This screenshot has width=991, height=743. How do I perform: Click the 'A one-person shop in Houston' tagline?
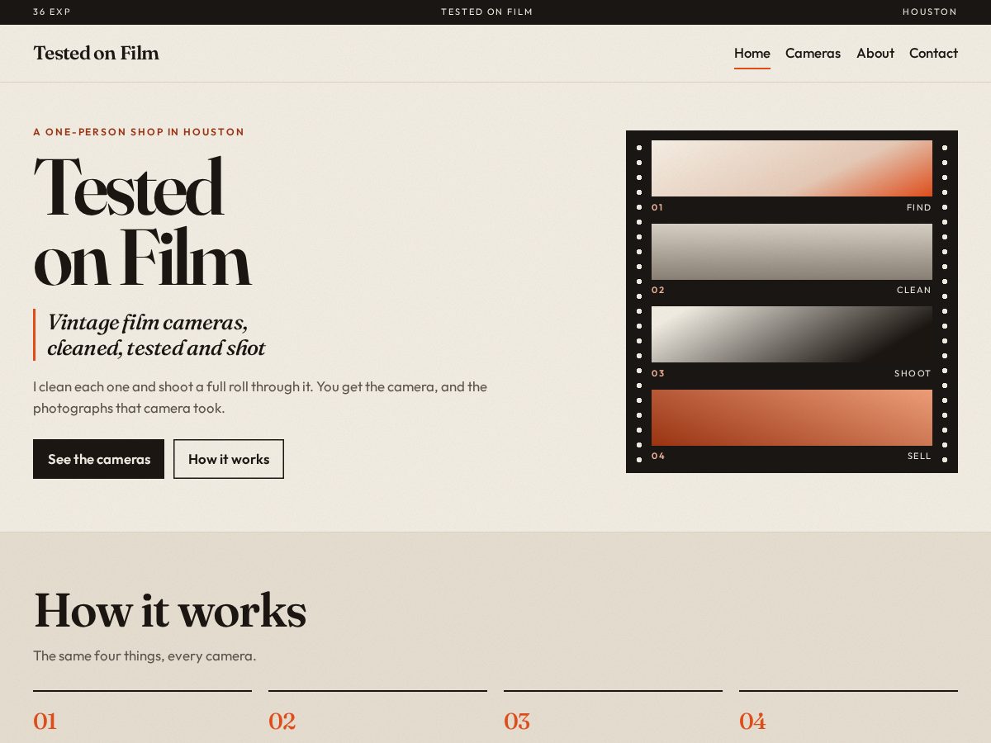(139, 132)
